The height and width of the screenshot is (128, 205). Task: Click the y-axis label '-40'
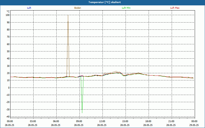click(8, 117)
